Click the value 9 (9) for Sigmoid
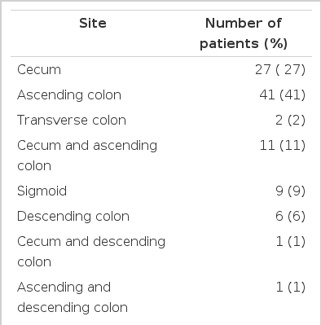Image resolution: width=321 pixels, height=325 pixels. 291,191
